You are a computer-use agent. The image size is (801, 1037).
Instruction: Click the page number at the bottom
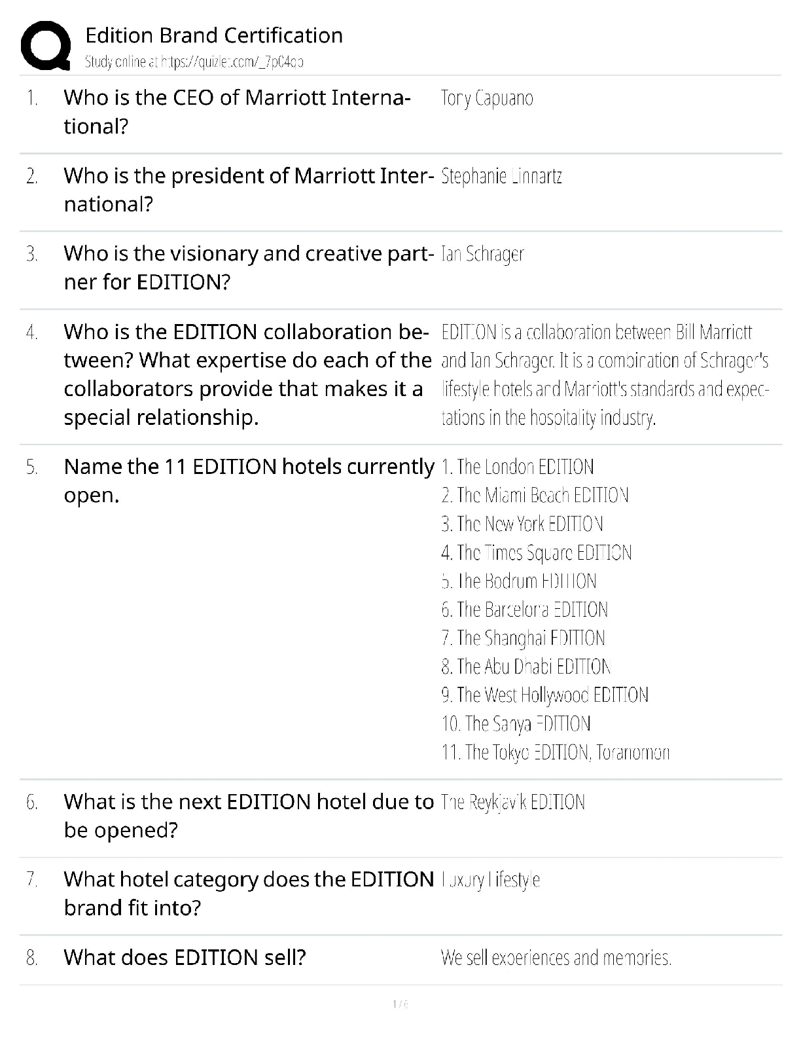pyautogui.click(x=400, y=1004)
